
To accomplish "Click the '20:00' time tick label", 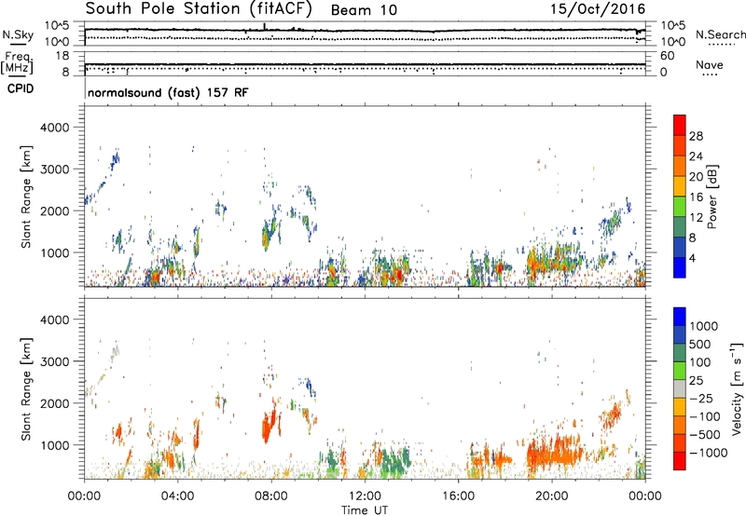I will click(x=551, y=496).
